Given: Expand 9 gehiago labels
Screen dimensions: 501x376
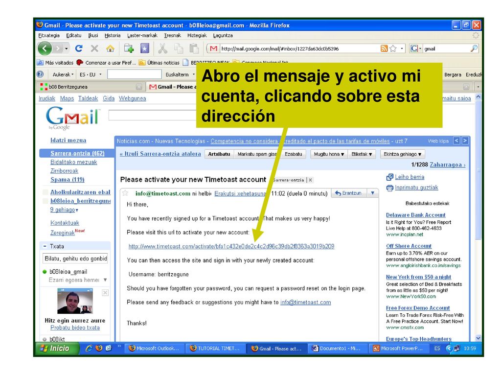Looking at the screenshot, I should click(64, 210).
